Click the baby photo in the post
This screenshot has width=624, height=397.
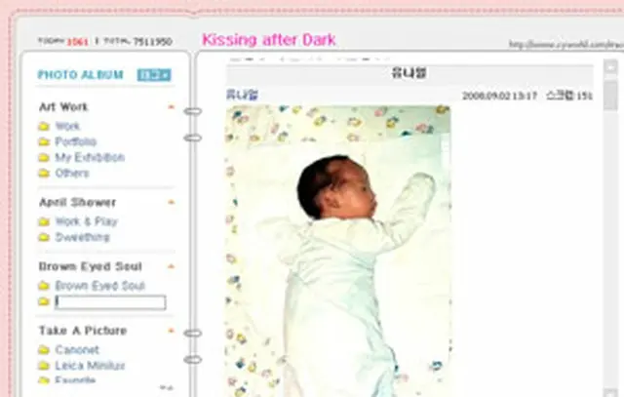point(338,251)
